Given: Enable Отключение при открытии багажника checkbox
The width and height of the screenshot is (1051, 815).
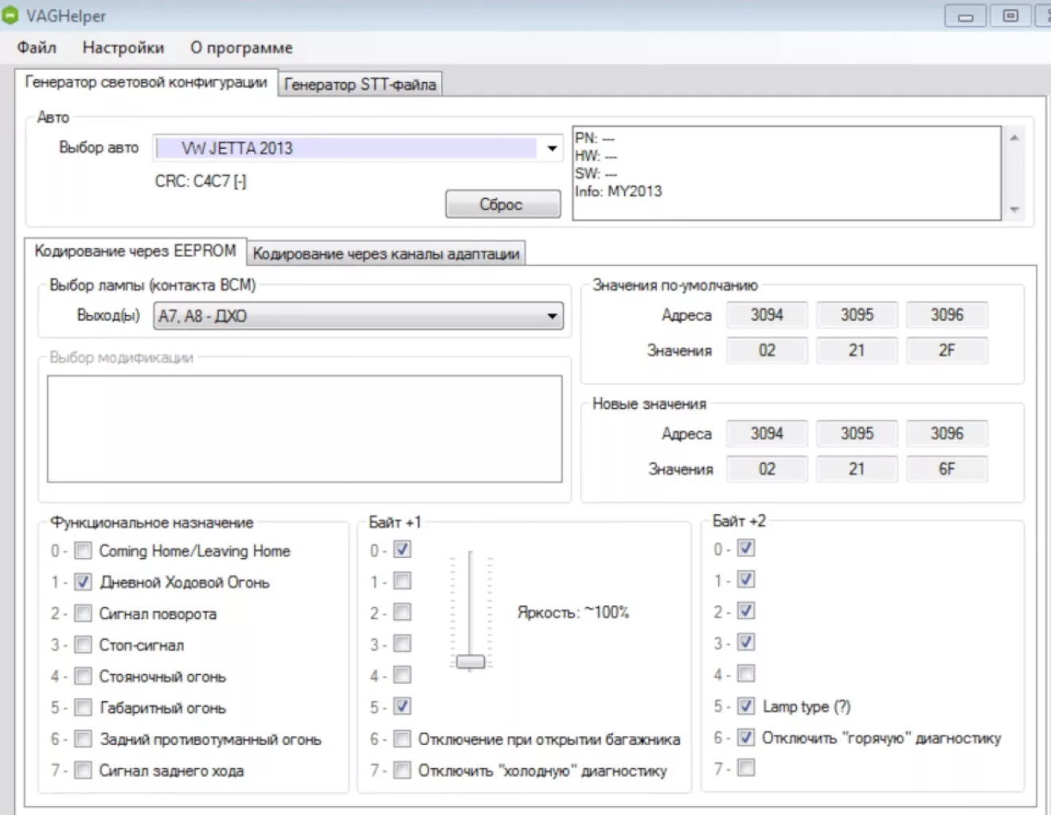Looking at the screenshot, I should click(403, 739).
